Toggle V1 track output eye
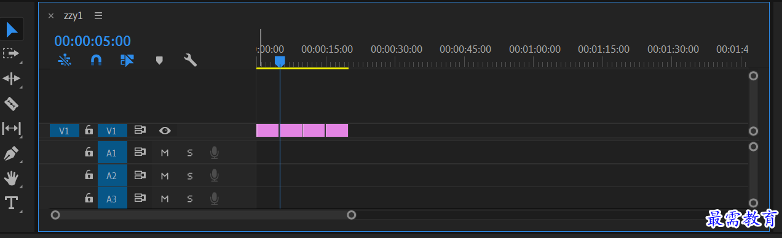The width and height of the screenshot is (782, 238). pos(165,130)
